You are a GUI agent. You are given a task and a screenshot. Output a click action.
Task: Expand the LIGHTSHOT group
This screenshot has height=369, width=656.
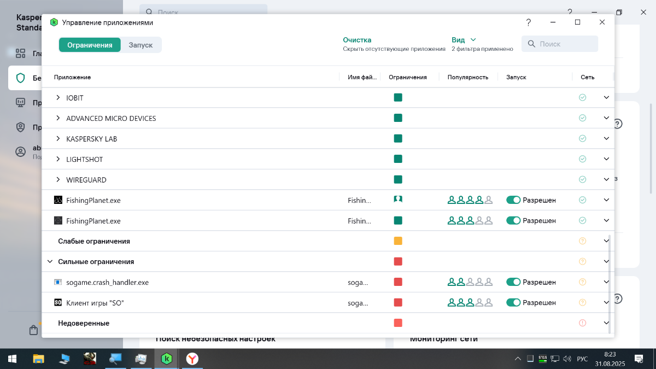pos(58,159)
